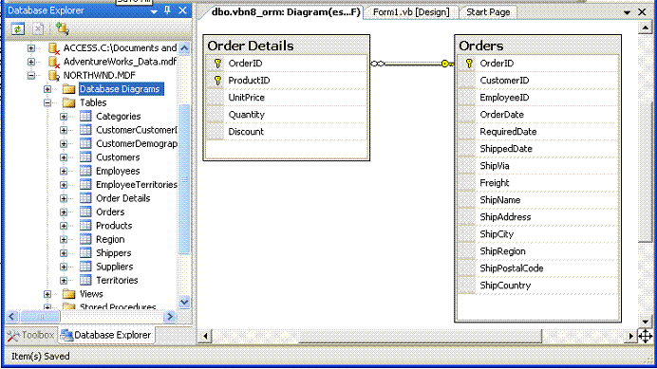Click the Stop Refresh icon in Database Explorer
Image resolution: width=657 pixels, height=369 pixels.
38,28
